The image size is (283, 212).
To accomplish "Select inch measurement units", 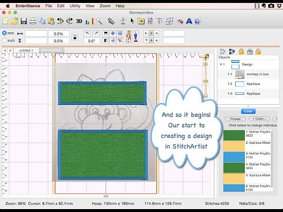I will pos(4,41).
